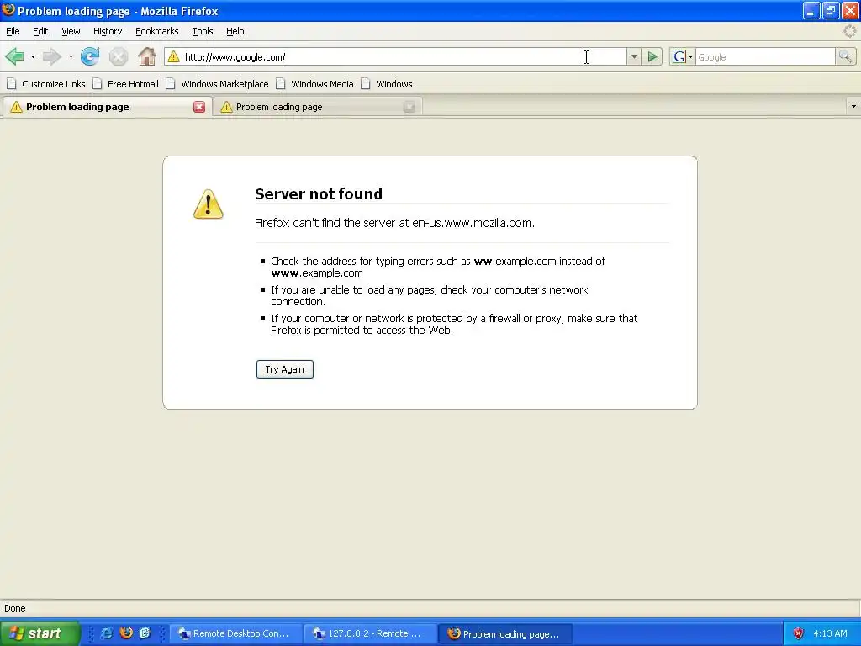Click the magnifier search button
The width and height of the screenshot is (861, 646).
[844, 56]
